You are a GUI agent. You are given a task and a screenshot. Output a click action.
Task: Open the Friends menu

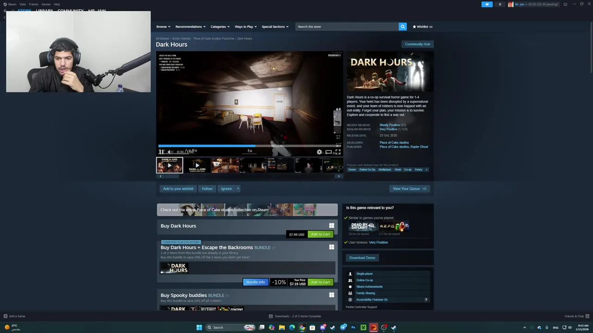click(33, 4)
